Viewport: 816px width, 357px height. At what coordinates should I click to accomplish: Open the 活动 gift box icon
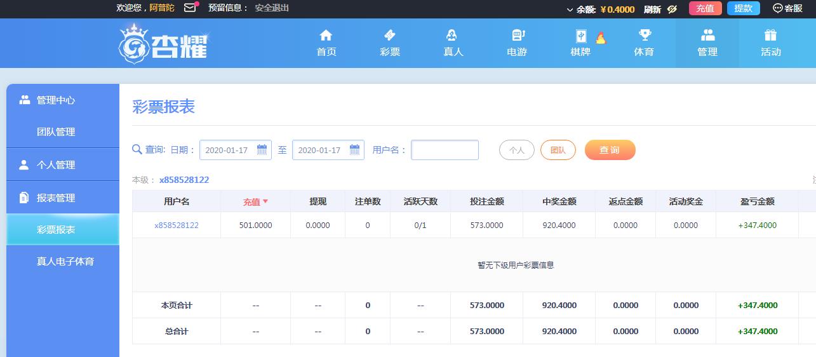click(770, 36)
